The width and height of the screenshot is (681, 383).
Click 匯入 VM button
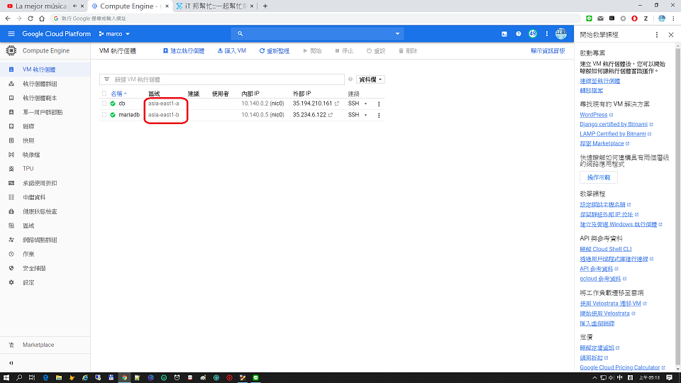(232, 51)
